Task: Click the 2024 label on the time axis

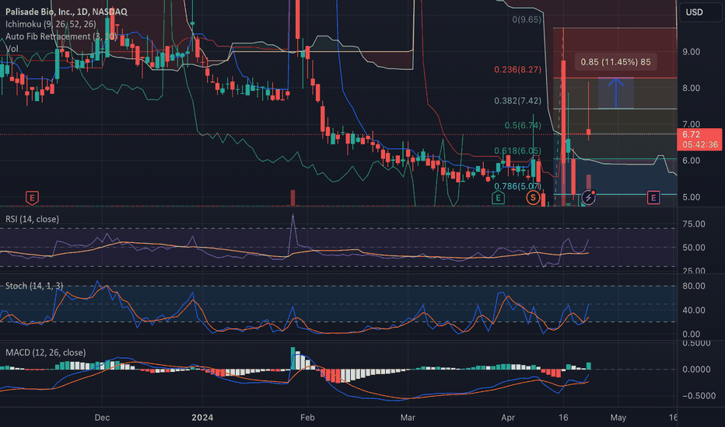Action: tap(202, 418)
